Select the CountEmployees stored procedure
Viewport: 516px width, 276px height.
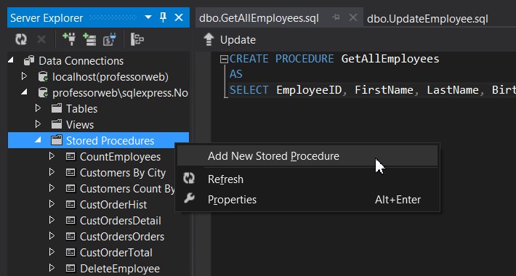click(121, 157)
